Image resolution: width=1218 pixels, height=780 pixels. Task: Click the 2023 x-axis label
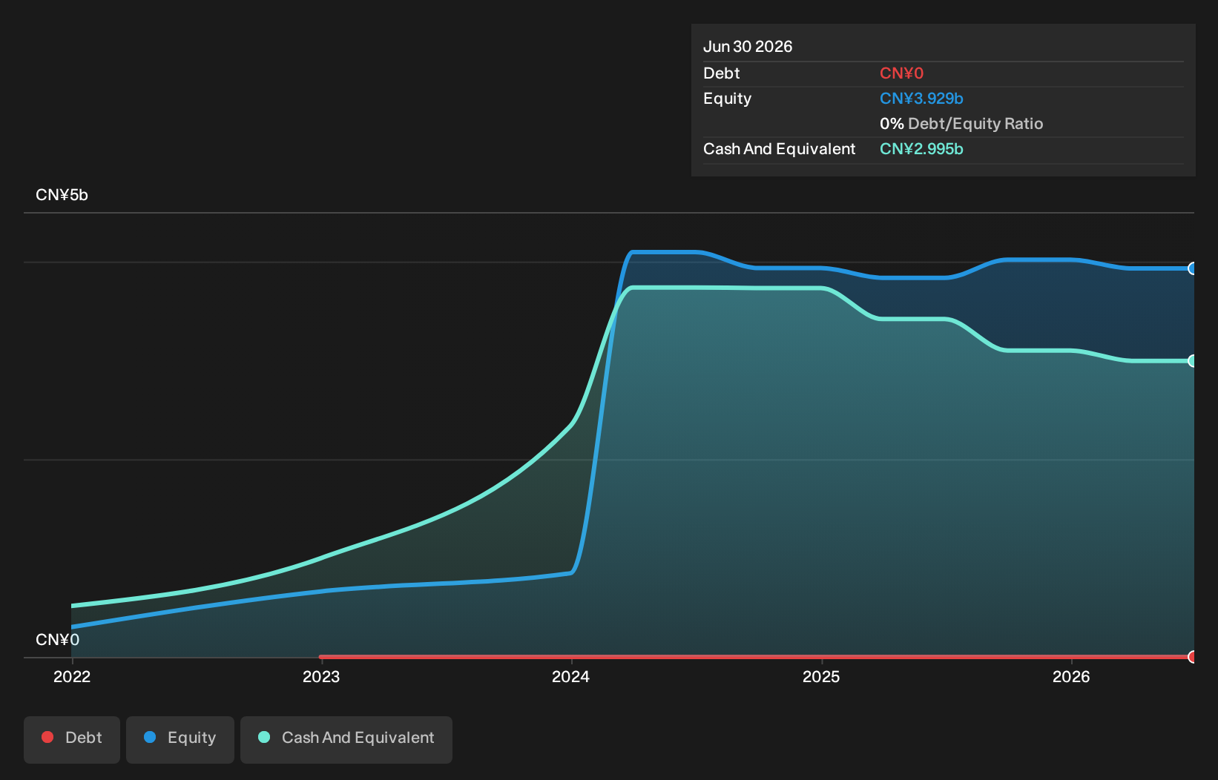(x=321, y=676)
